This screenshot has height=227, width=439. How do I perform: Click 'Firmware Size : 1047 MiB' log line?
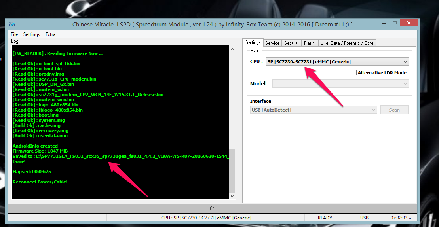(40, 151)
